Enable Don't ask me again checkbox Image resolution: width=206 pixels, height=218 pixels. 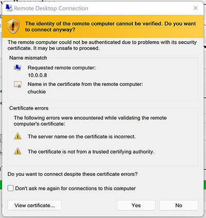(11, 188)
